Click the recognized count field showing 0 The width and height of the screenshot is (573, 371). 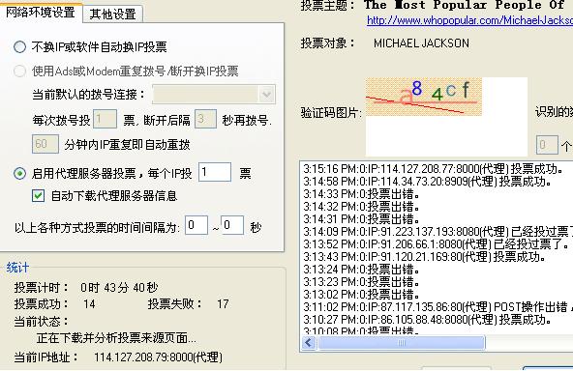tap(547, 145)
